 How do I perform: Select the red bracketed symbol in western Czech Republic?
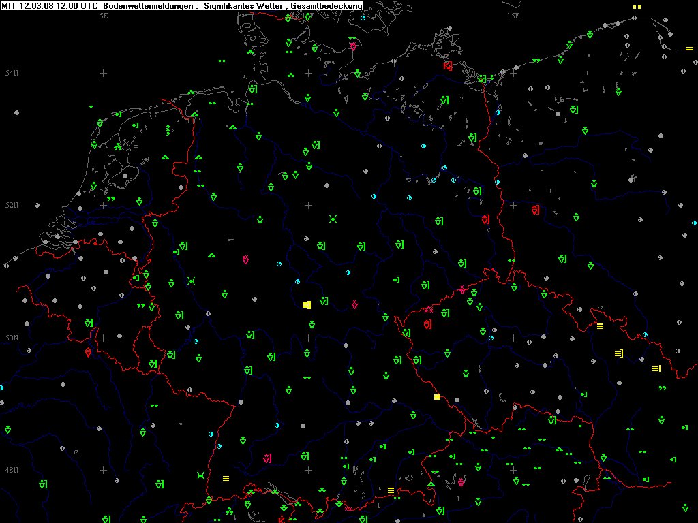427,324
